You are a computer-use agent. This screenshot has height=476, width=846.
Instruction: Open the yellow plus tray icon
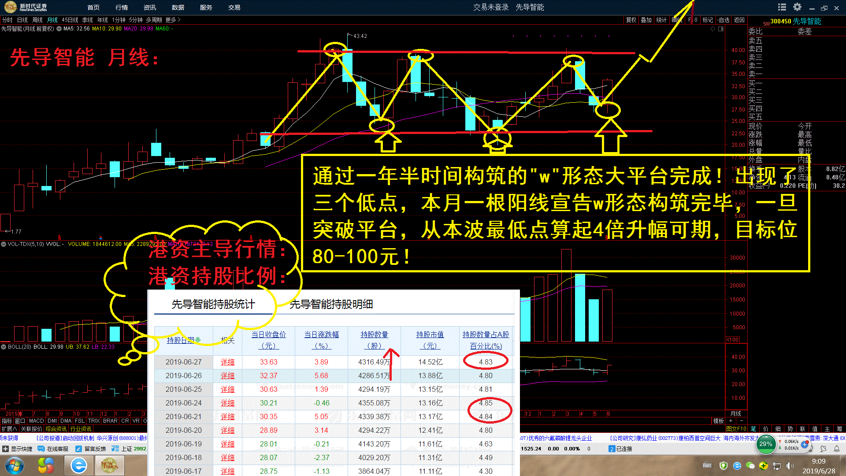click(x=764, y=465)
